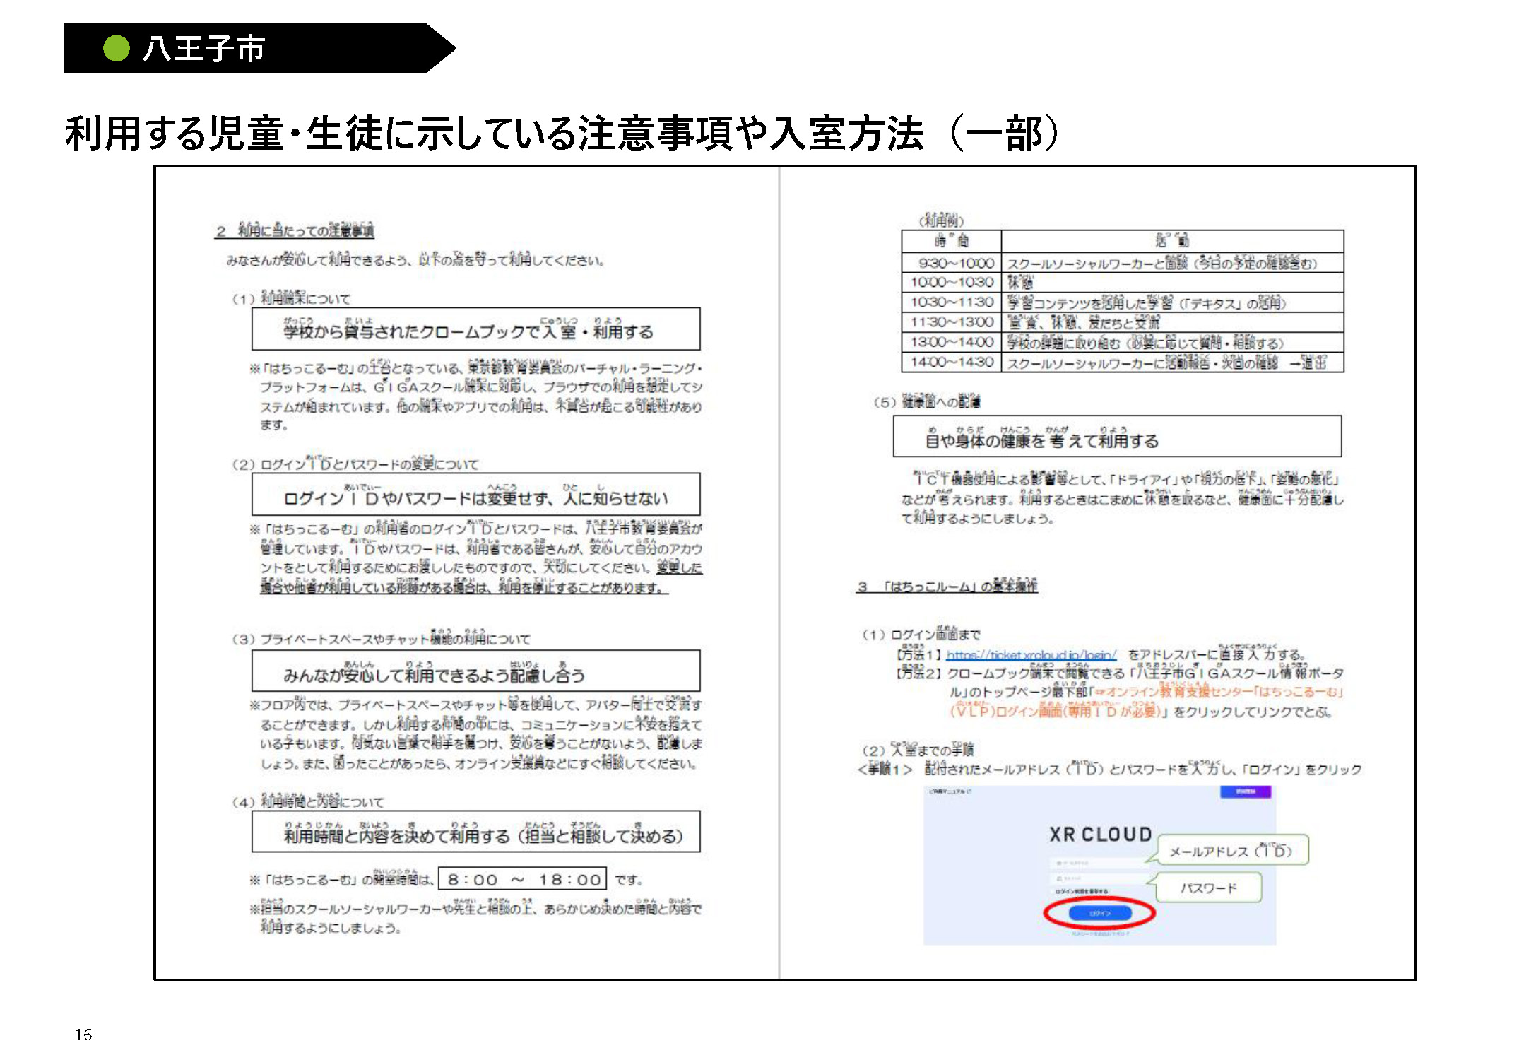Click the スクールソーシャルワーカーに活動報告 activity cell
Screen dimensions: 1531x1060
tap(1172, 362)
